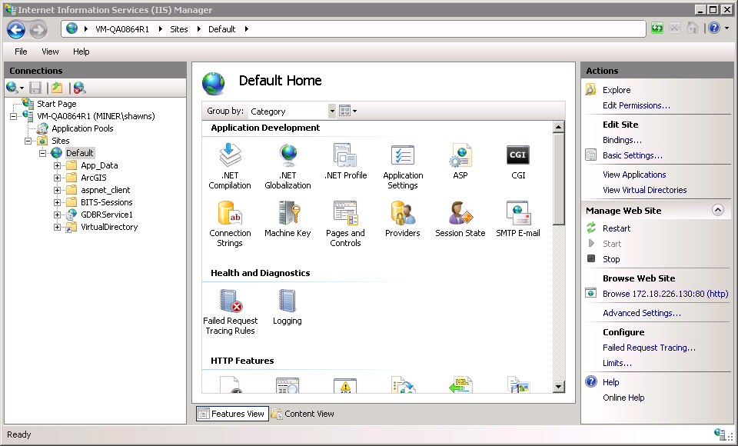
Task: Click VM-QA0864R1 segment in address breadcrumb
Action: [122, 29]
